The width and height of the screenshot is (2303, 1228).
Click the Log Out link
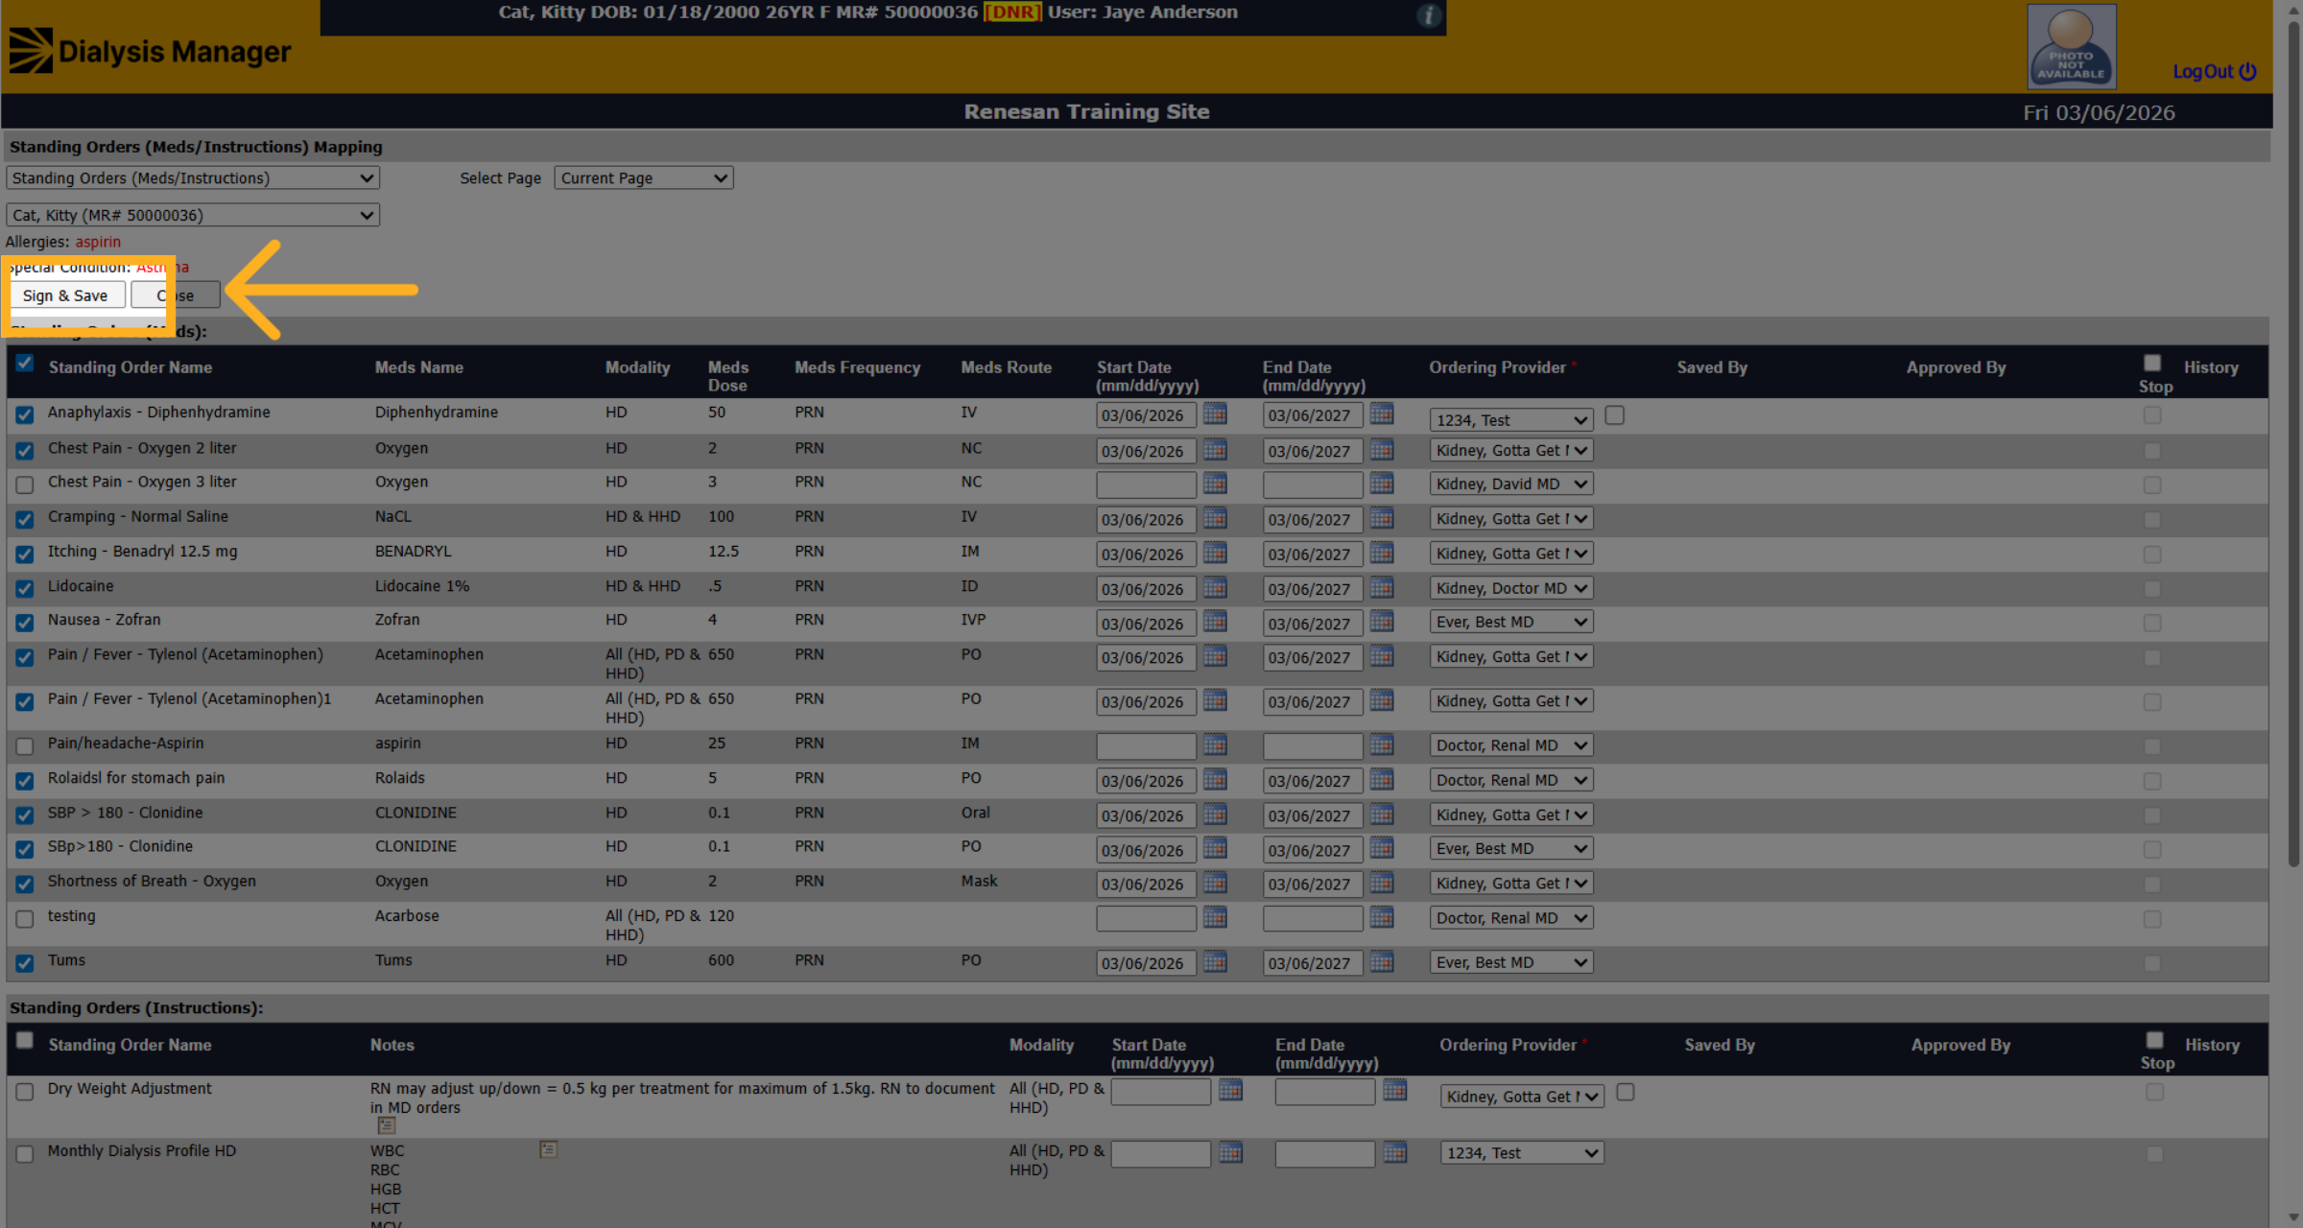2214,72
